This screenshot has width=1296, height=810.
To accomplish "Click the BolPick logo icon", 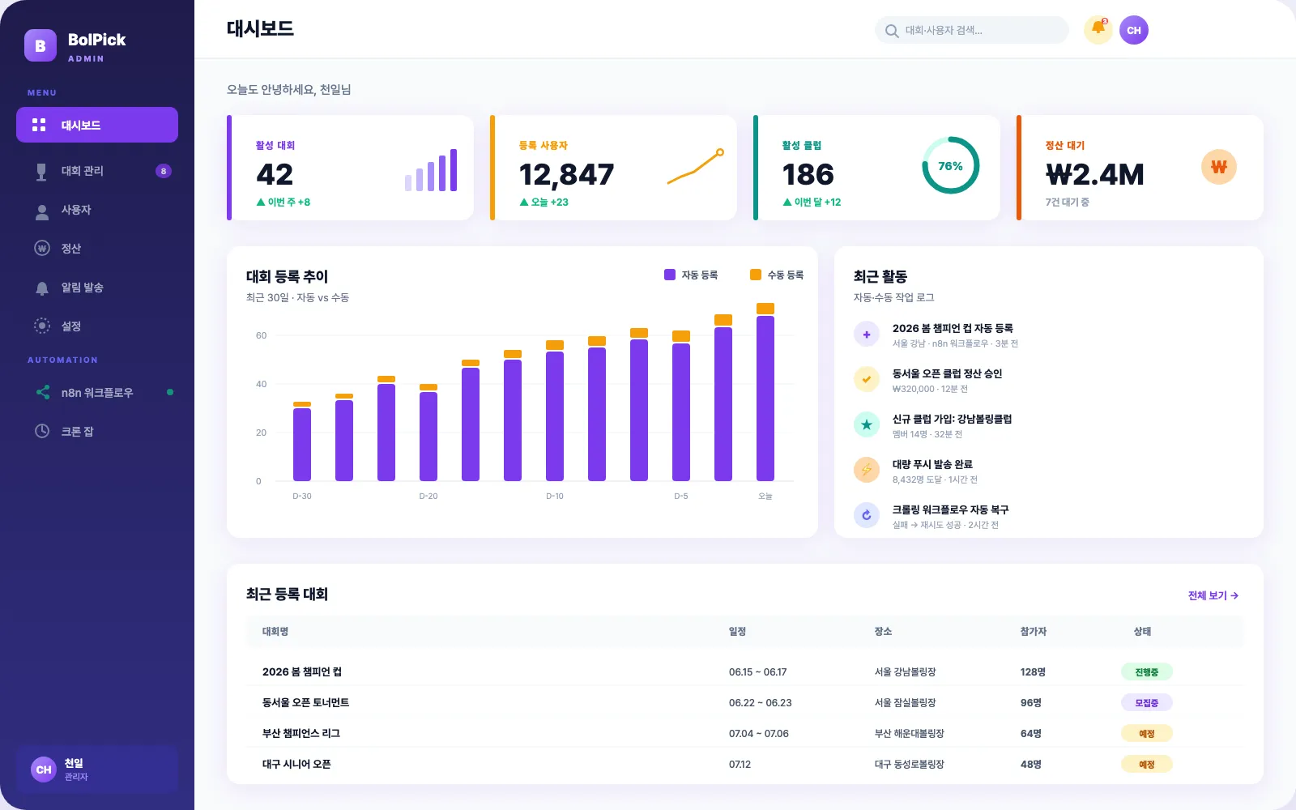I will tap(40, 46).
